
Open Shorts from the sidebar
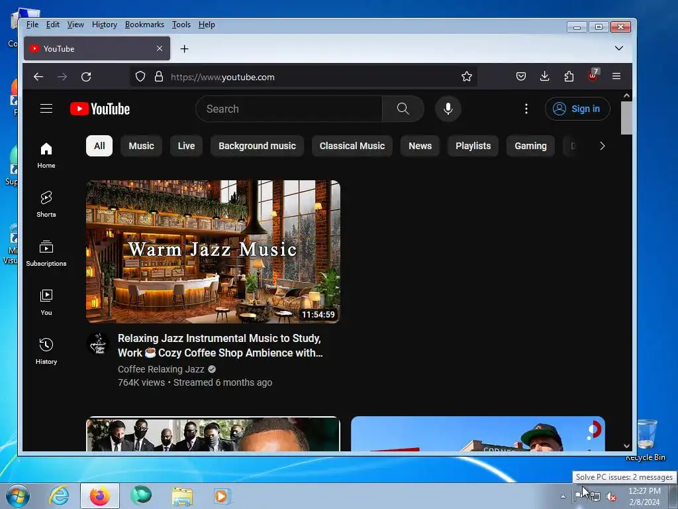(46, 204)
